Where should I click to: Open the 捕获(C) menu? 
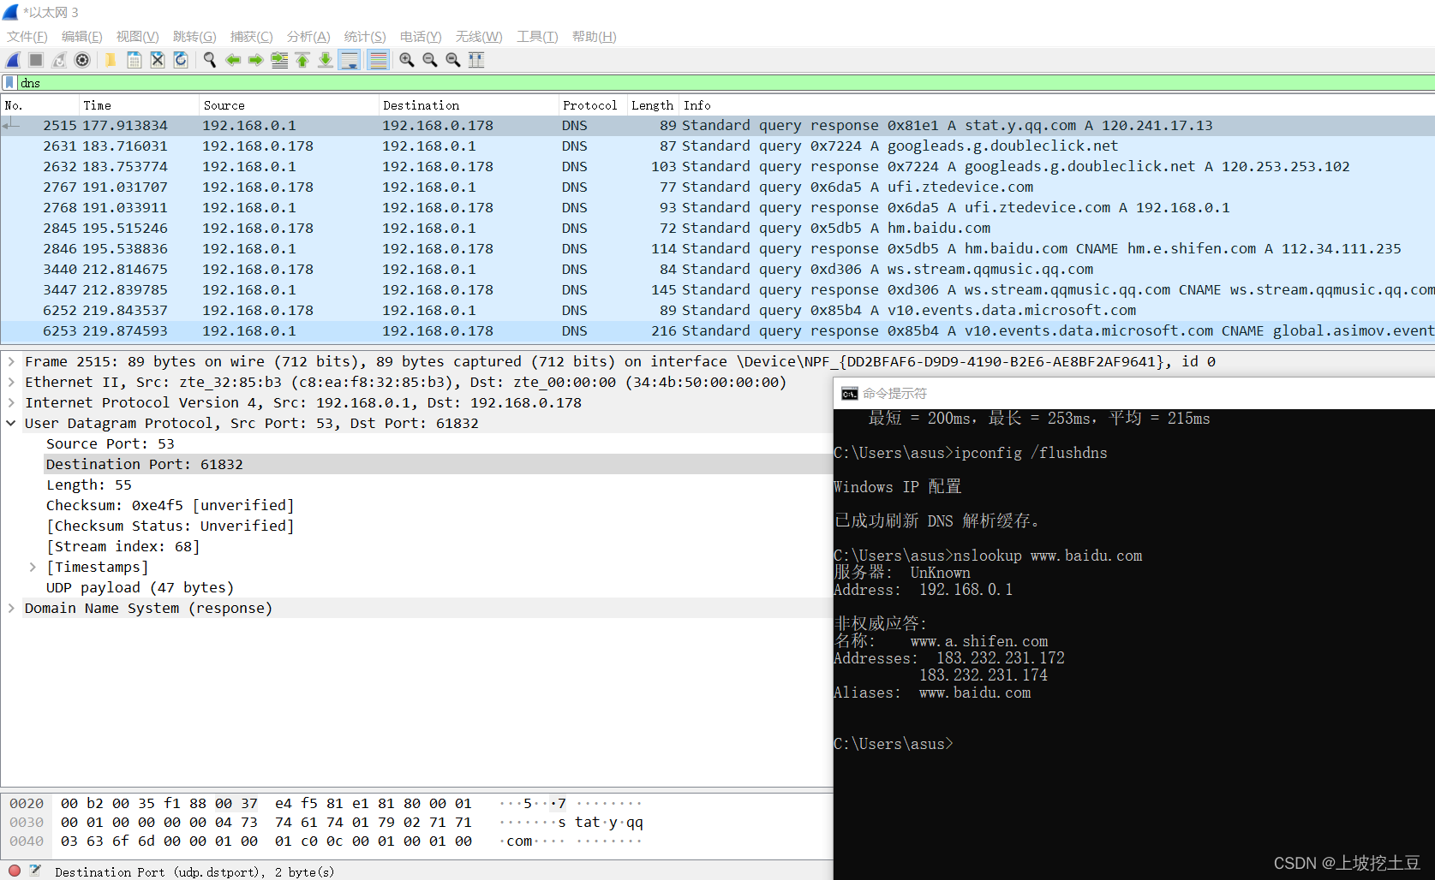pos(252,37)
